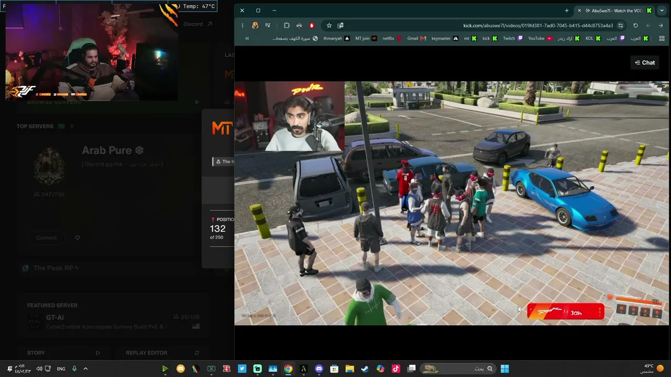Open the Windows Start menu
This screenshot has width=671, height=377.
[x=504, y=369]
